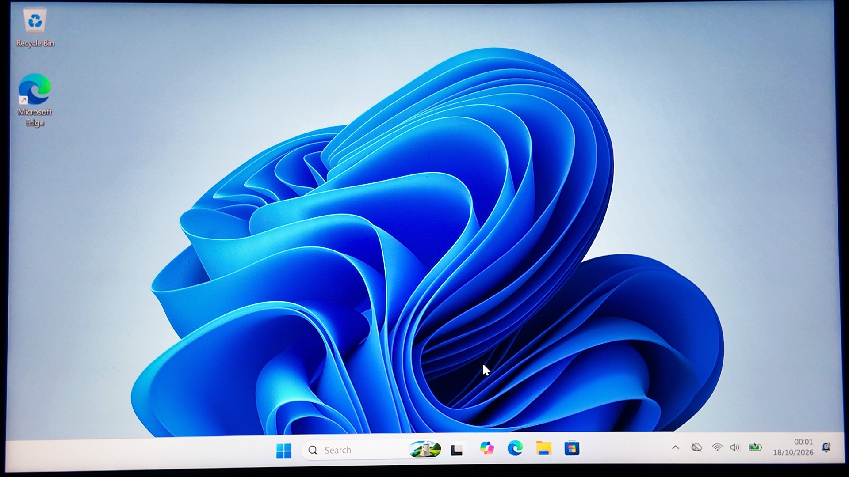Open the Windows Start menu
Viewport: 849px width, 477px height.
pos(283,450)
